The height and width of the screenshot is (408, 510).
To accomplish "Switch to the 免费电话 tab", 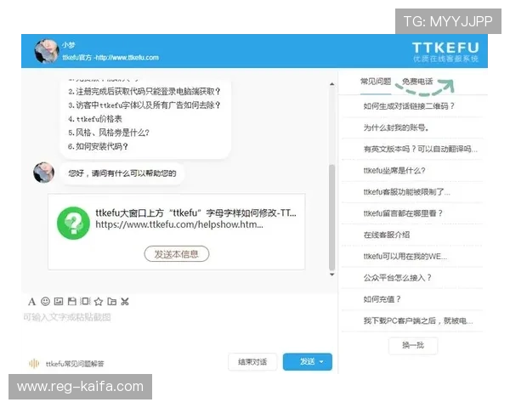I will [417, 82].
